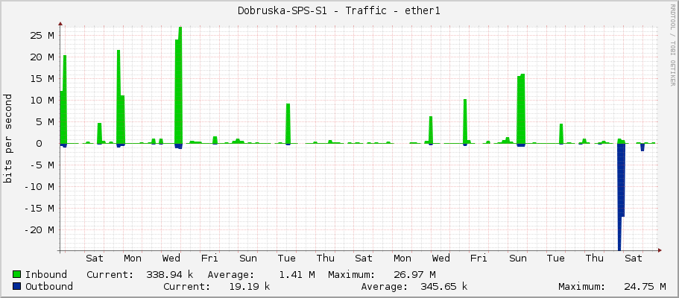The image size is (679, 298).
Task: Click the Inbound Average value 1.41 M
Action: pyautogui.click(x=297, y=274)
